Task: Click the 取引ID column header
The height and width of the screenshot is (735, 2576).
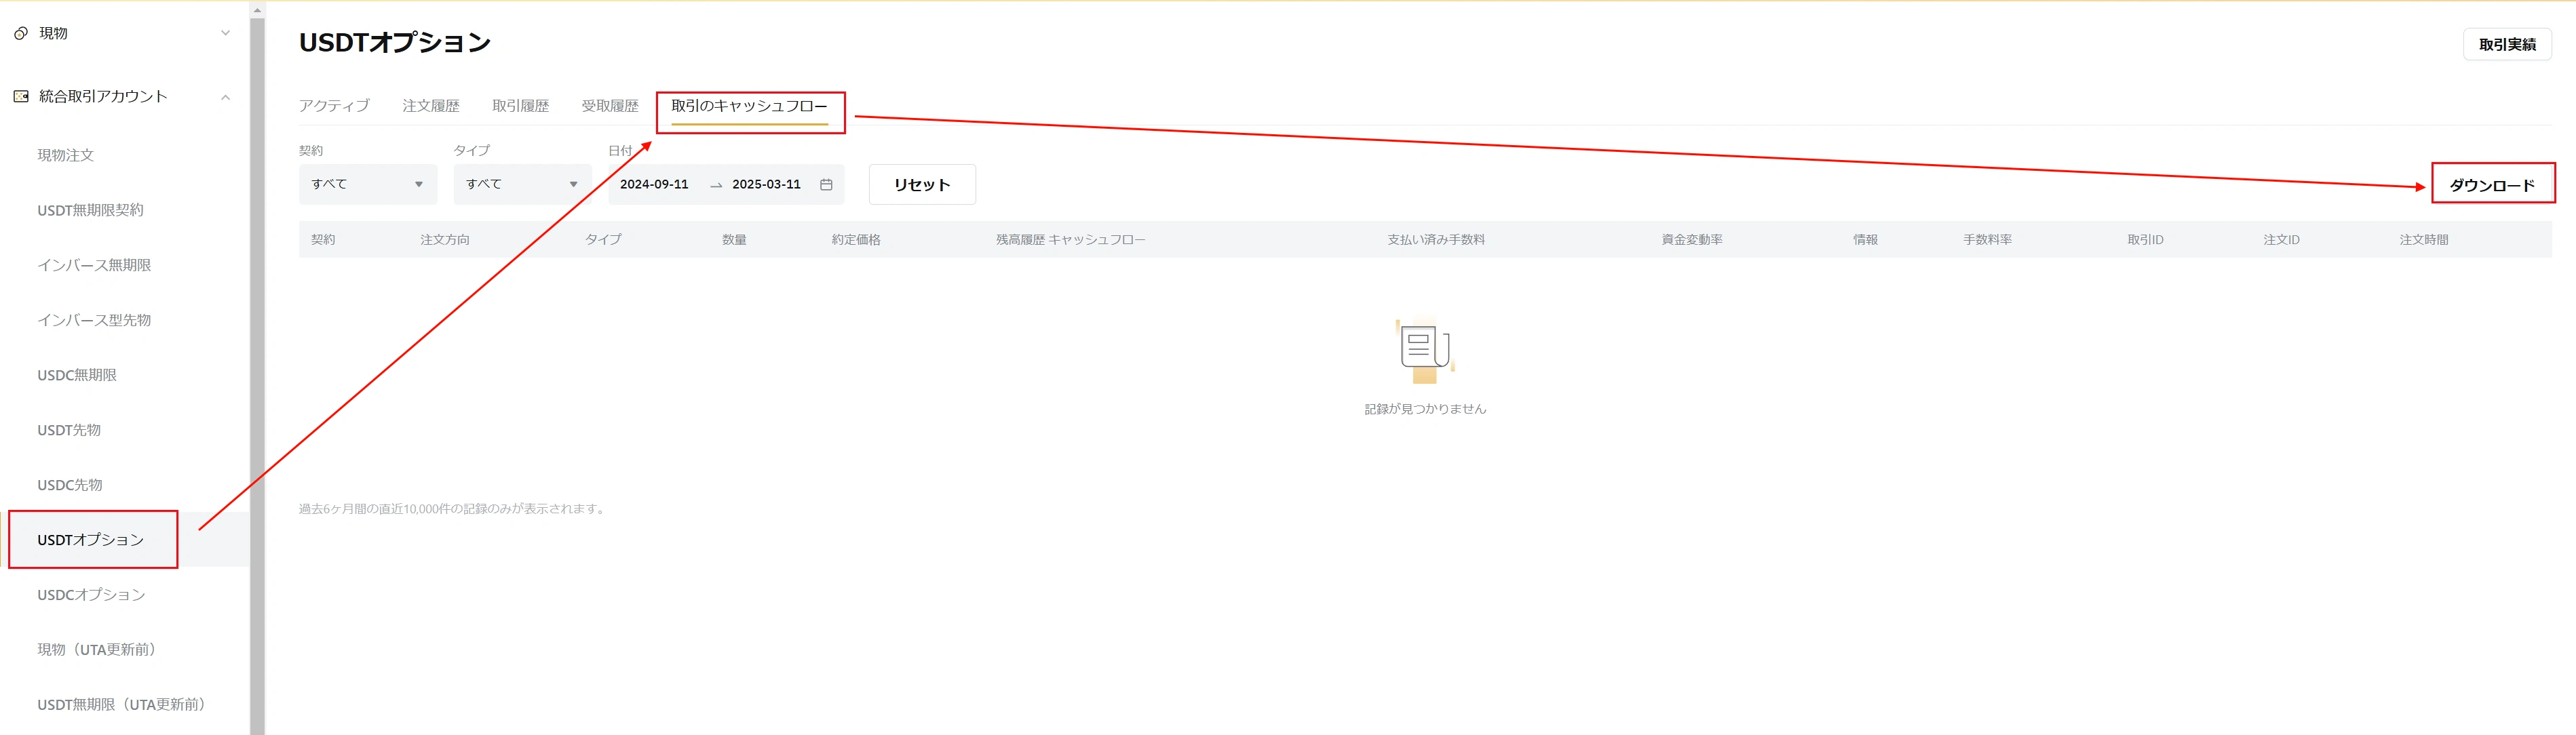Action: click(2145, 239)
